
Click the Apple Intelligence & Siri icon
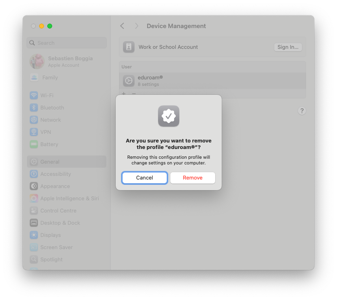(34, 198)
